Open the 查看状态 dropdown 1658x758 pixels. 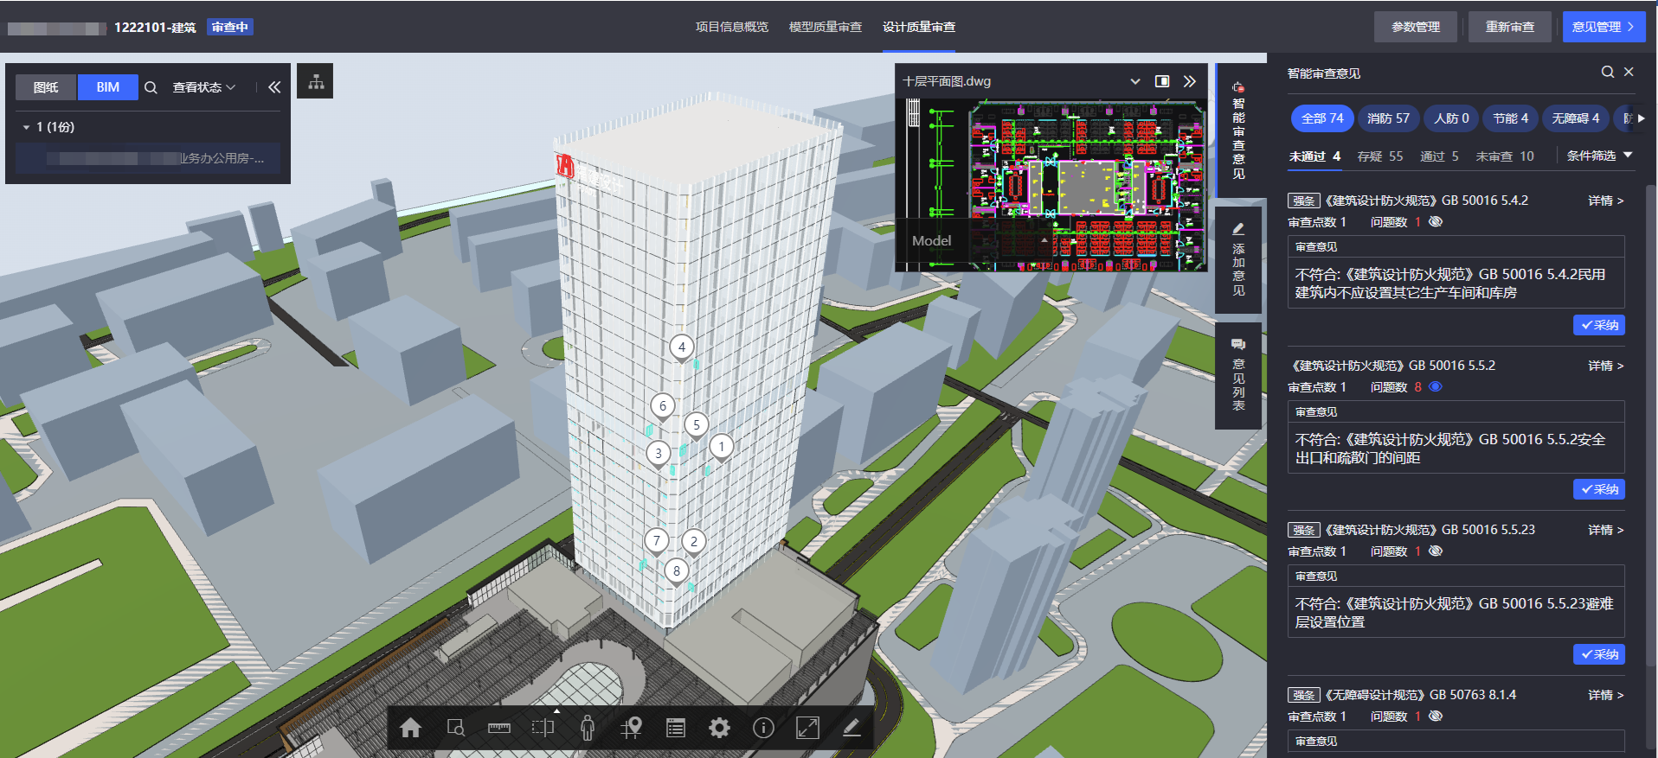[204, 87]
